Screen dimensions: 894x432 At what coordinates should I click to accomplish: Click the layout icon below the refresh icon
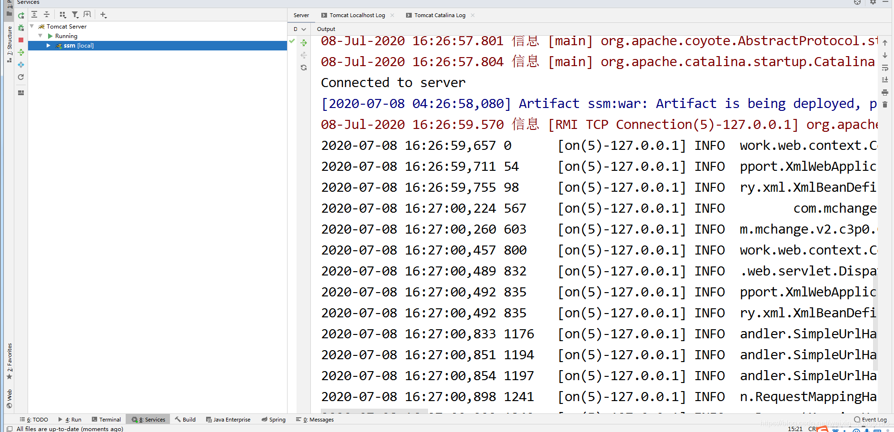21,93
